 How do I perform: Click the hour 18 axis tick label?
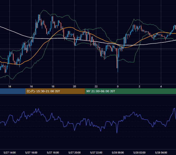[x=53, y=87]
